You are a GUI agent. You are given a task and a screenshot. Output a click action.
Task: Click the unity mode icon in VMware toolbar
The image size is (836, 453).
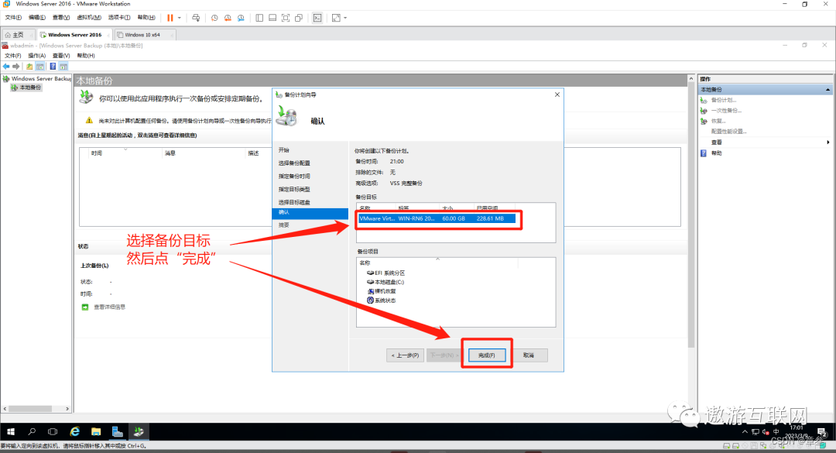coord(299,18)
